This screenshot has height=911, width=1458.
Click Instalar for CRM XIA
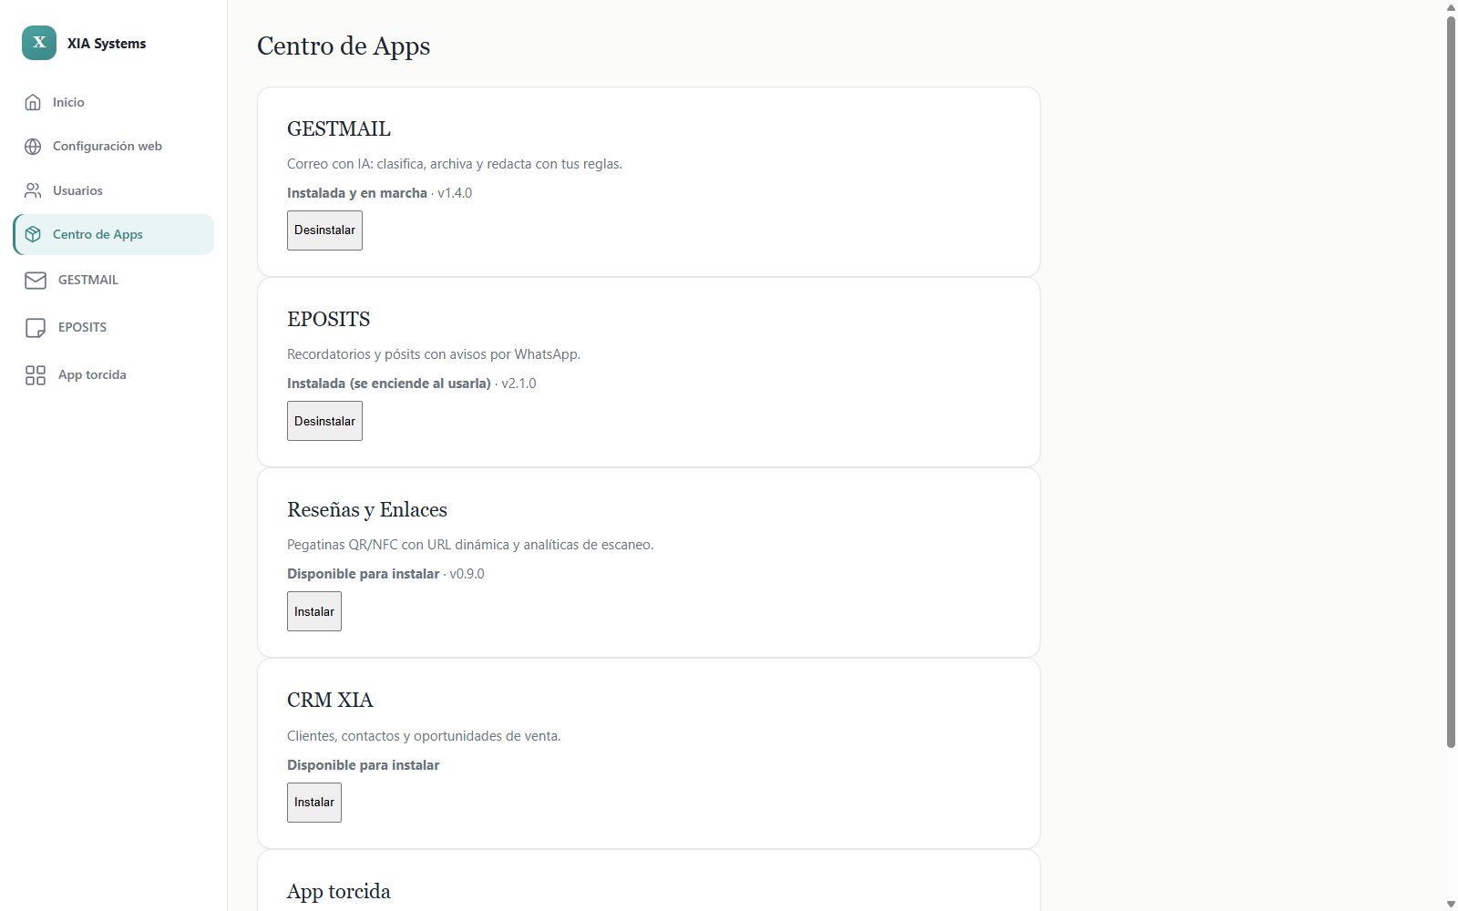(x=314, y=803)
